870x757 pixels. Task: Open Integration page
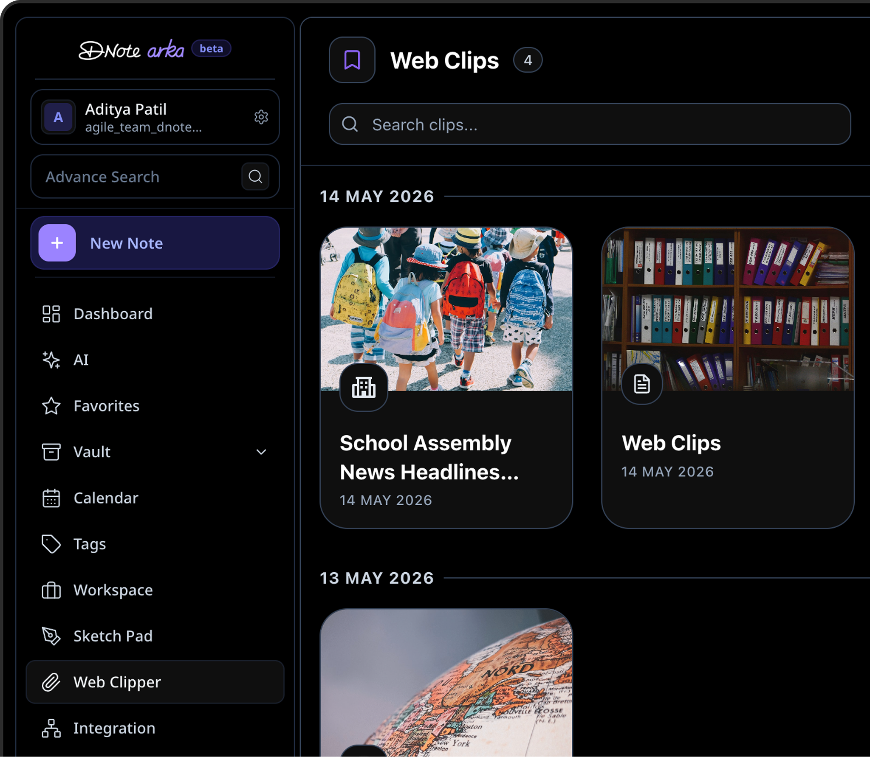155,728
